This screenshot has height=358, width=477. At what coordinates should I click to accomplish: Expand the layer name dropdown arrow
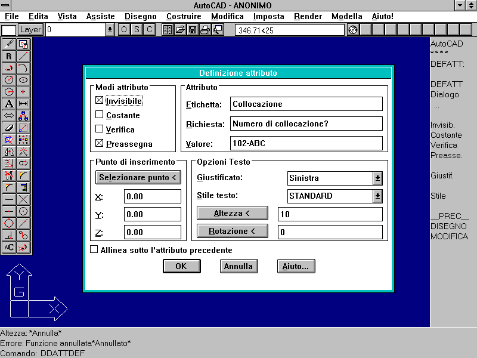click(x=110, y=30)
